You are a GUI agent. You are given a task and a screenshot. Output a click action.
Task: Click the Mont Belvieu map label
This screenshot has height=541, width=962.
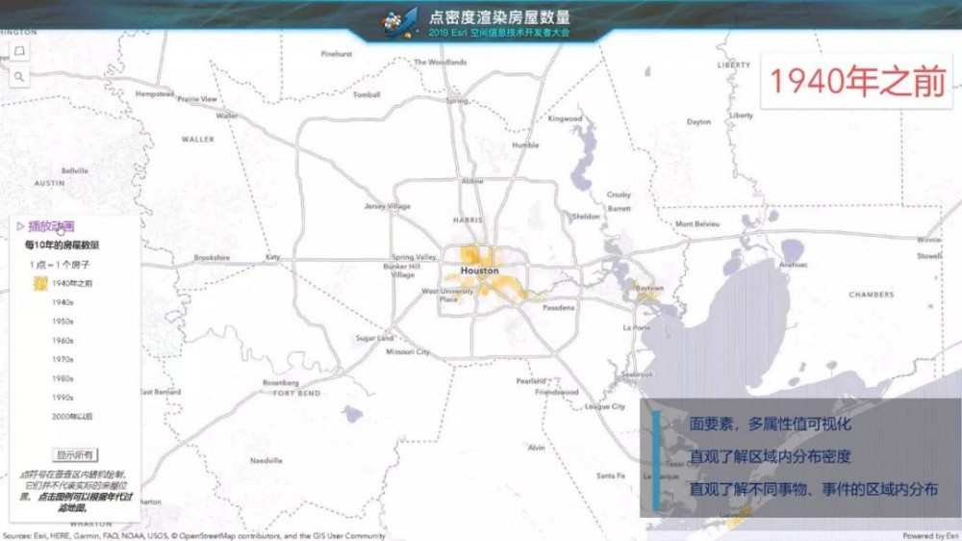697,224
